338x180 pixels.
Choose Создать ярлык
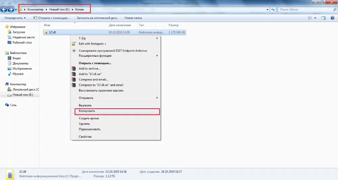click(x=116, y=118)
